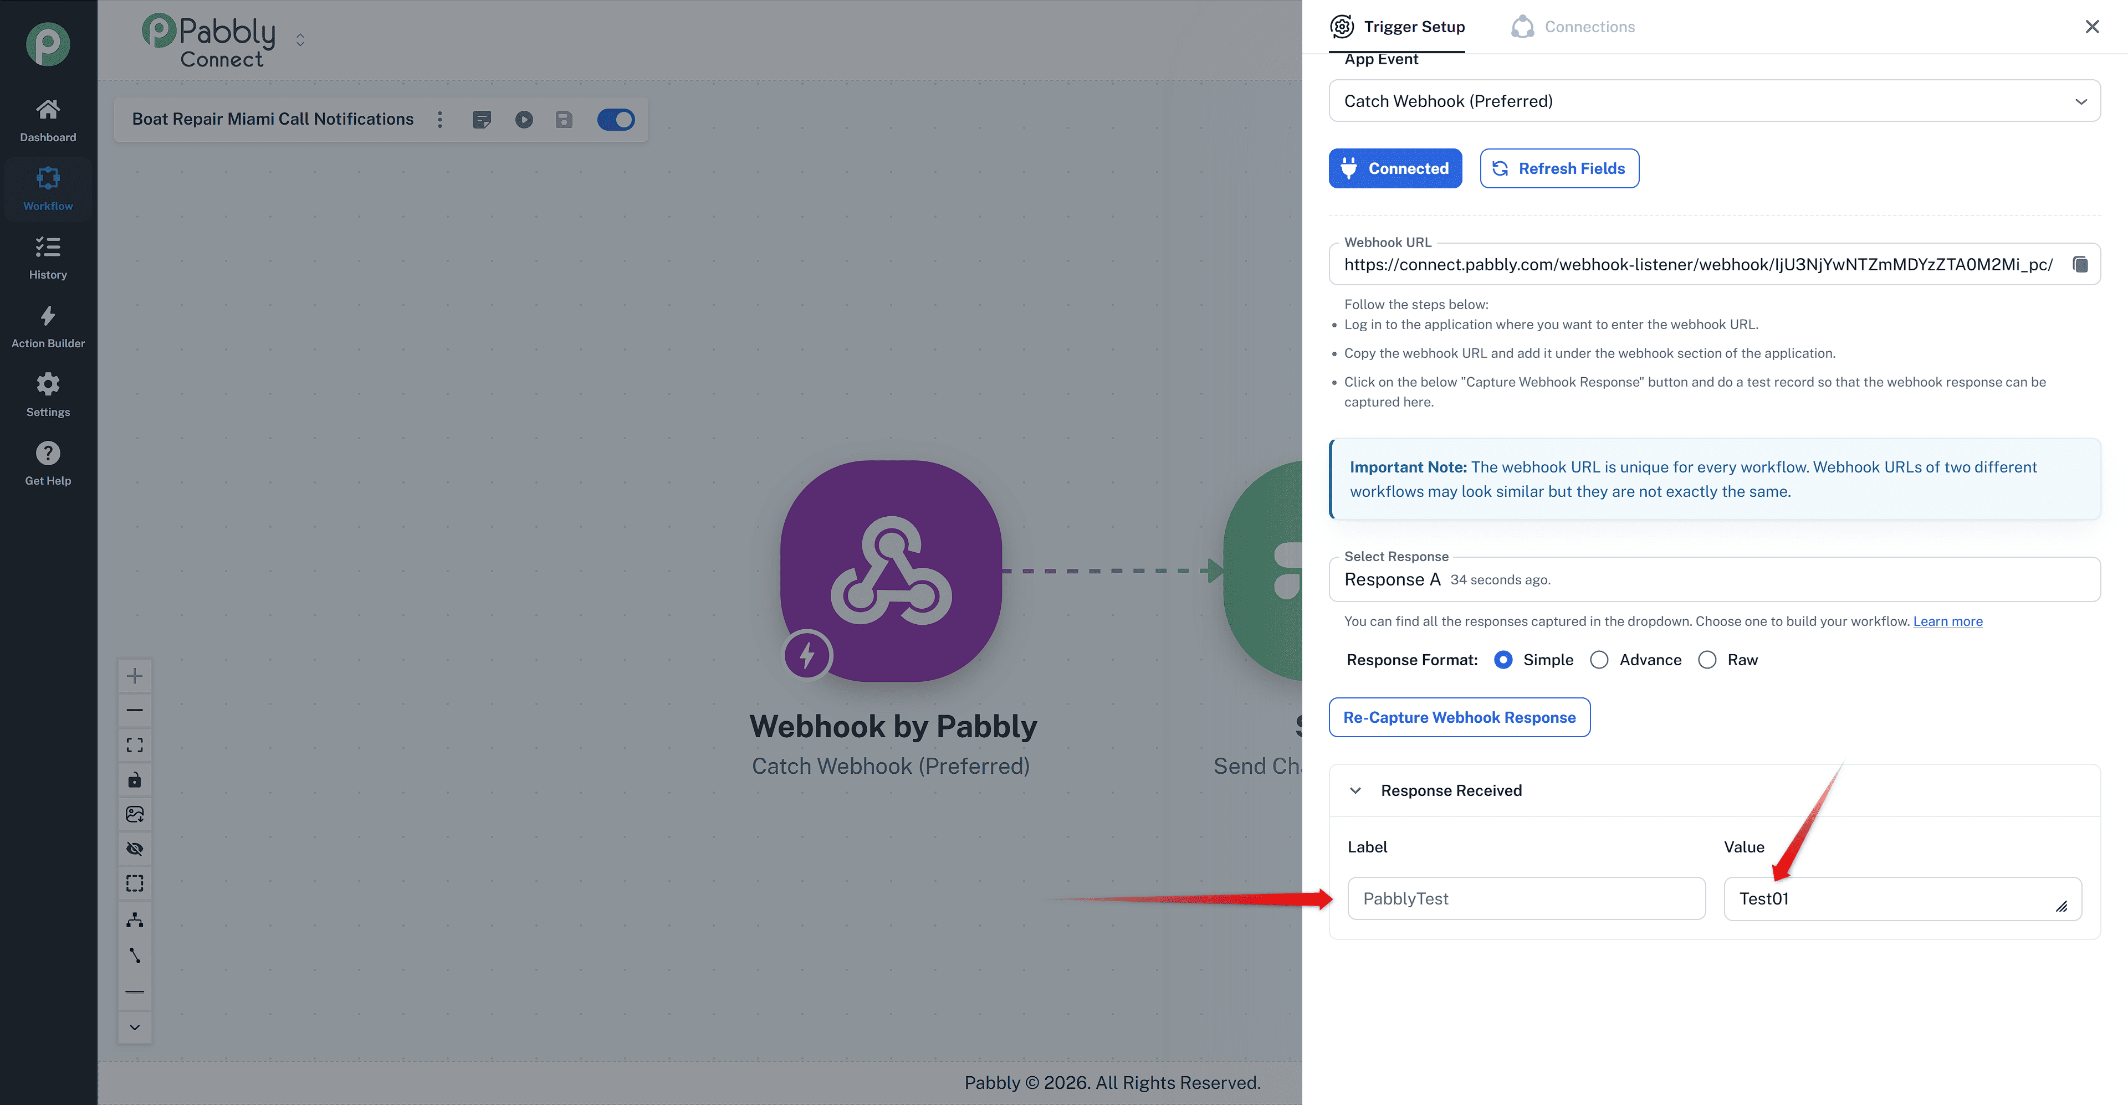The width and height of the screenshot is (2128, 1105).
Task: Zoom out on the workflow canvas
Action: pos(135,710)
